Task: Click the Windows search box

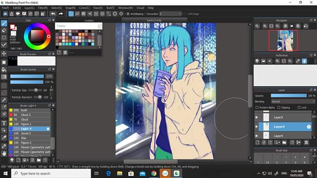Action: (51, 173)
